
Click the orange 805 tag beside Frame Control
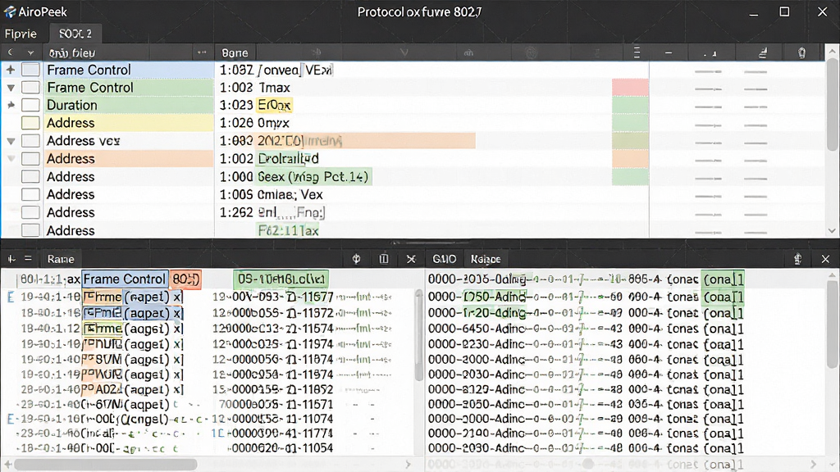pyautogui.click(x=185, y=279)
